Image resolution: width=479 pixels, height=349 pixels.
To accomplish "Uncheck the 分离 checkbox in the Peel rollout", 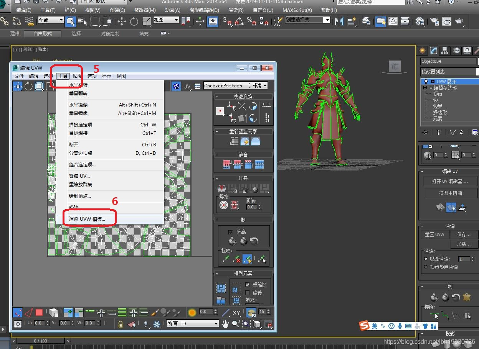I will 231,232.
